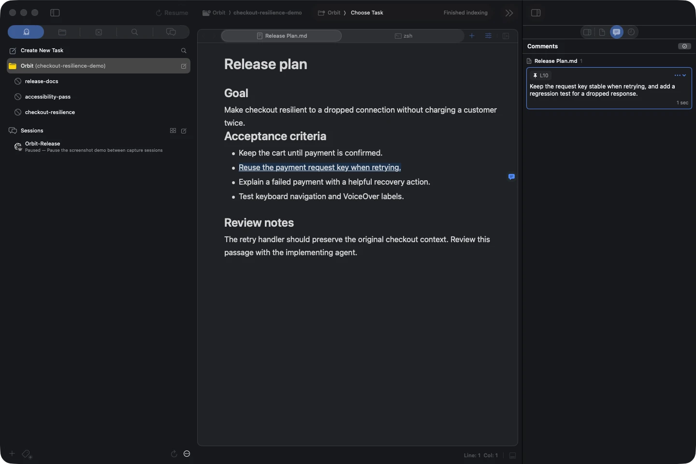This screenshot has height=464, width=696.
Task: Click the refresh icon at sidebar bottom
Action: pos(174,454)
